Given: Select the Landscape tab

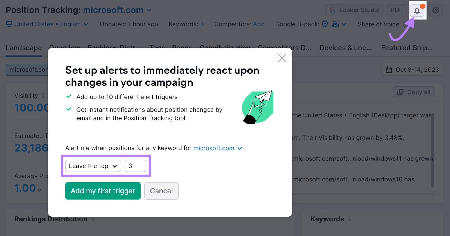Looking at the screenshot, I should click(24, 48).
